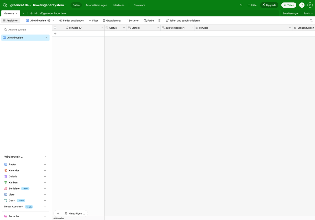315x220 pixels.
Task: Switch to the Automatisierungen tab
Action: [96, 5]
